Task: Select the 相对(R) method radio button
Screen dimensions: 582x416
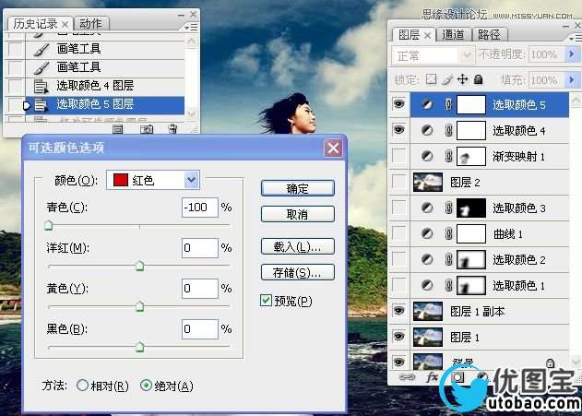Action: (82, 386)
